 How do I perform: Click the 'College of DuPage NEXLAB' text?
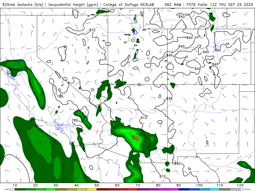tap(129, 4)
